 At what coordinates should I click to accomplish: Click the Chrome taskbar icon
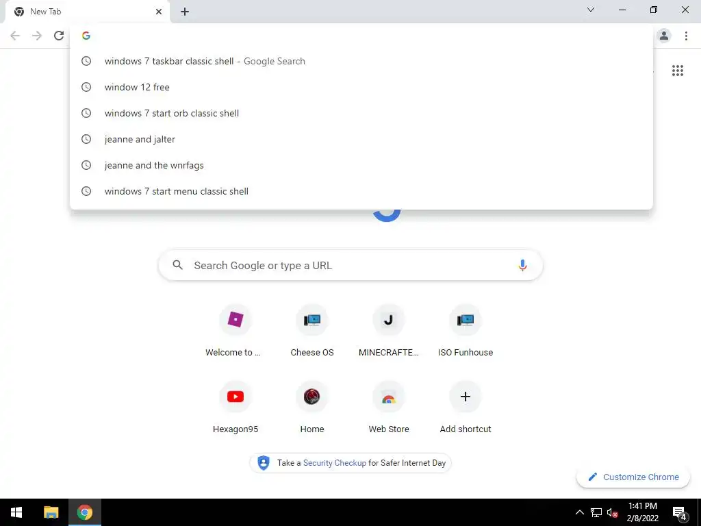[84, 512]
